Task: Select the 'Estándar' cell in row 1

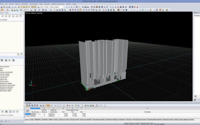Action: point(35,114)
